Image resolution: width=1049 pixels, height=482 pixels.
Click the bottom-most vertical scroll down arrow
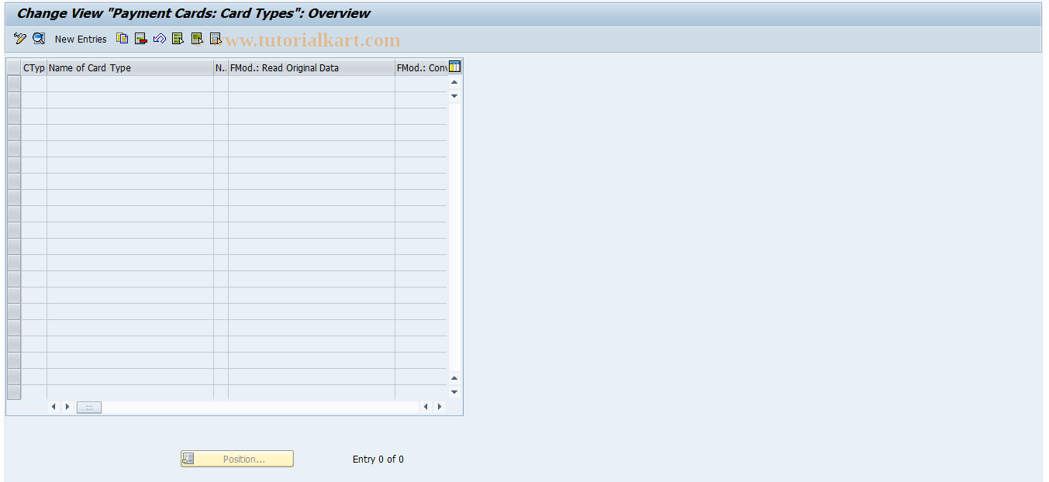[454, 392]
